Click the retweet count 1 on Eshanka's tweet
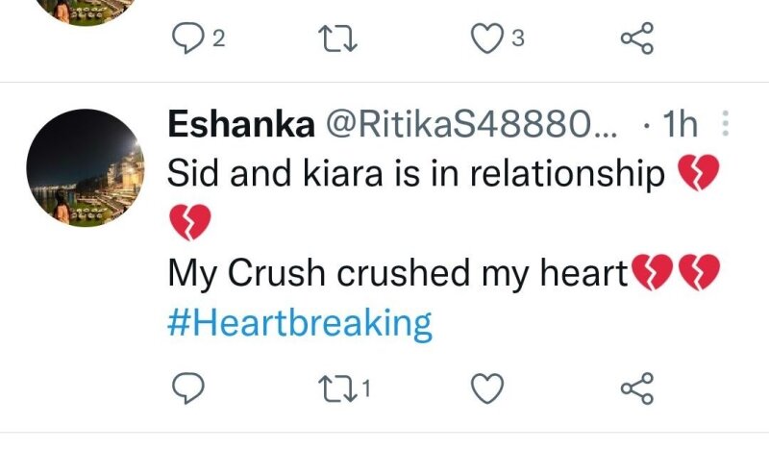This screenshot has width=769, height=450. [366, 388]
